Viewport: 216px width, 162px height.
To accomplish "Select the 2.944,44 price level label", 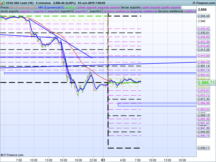I will pyautogui.click(x=204, y=16).
